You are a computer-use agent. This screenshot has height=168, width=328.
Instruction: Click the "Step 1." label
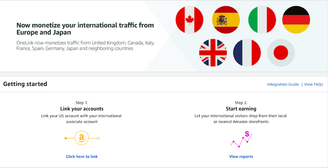pos(82,103)
